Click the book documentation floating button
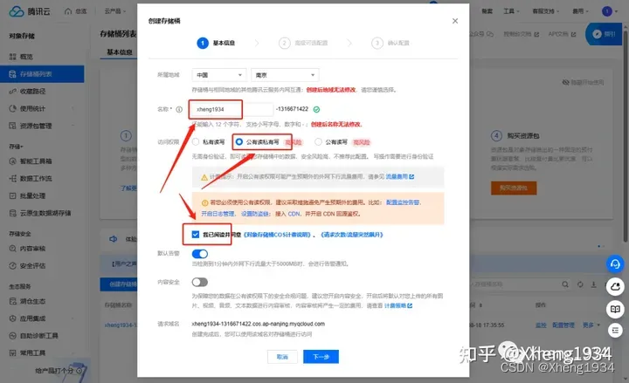 615,309
